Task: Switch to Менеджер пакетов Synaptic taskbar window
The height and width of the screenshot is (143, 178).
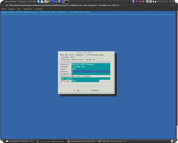Action: click(82, 141)
